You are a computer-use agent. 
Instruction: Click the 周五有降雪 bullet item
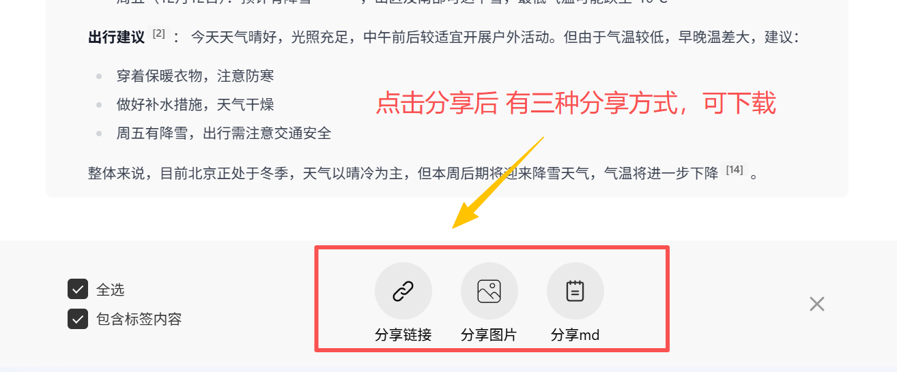tap(224, 133)
